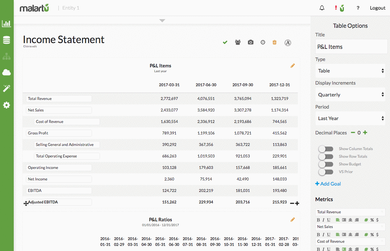390x251 pixels.
Task: Indent the Total Revenue metric
Action: (344, 220)
